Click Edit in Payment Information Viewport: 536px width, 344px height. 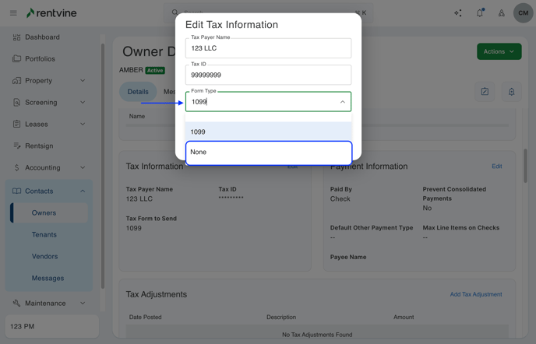496,167
